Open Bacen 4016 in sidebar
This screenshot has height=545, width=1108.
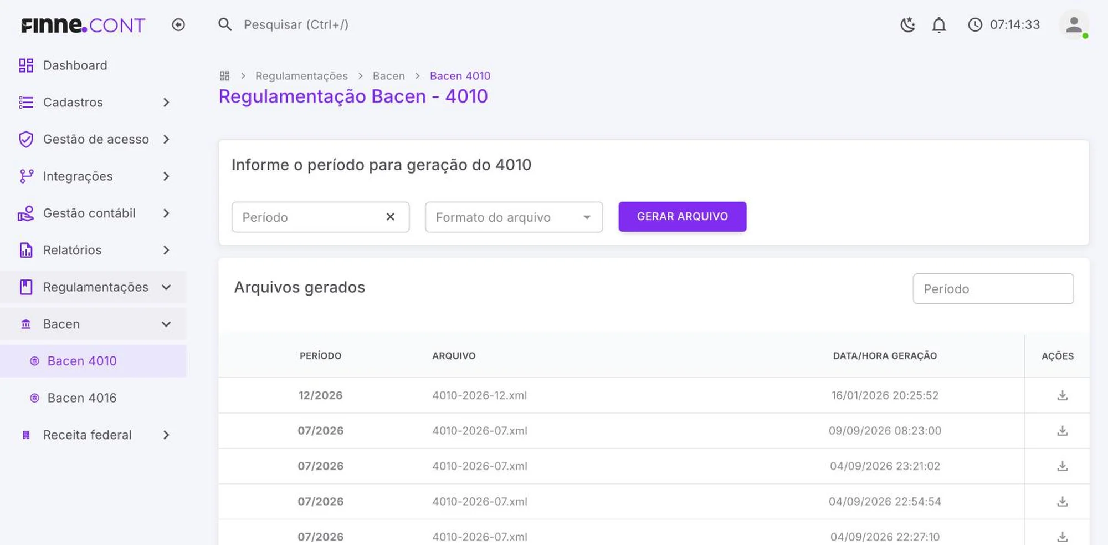(93, 398)
